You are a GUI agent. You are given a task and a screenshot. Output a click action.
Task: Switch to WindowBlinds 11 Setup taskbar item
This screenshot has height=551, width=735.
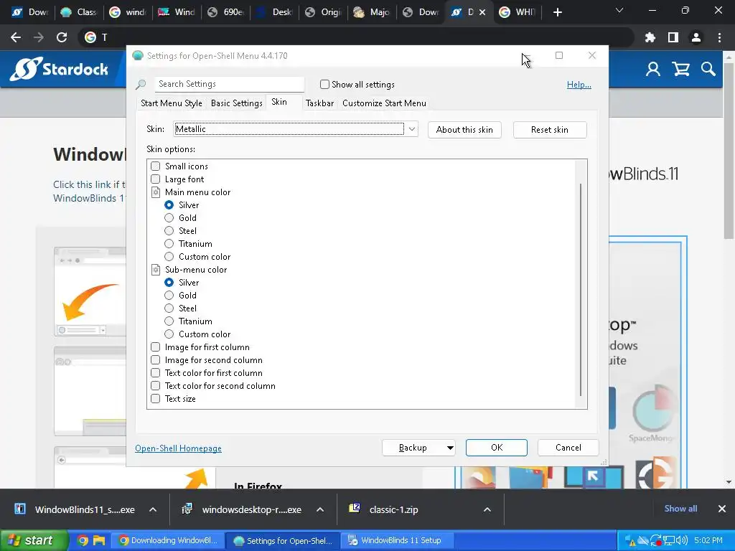[395, 540]
